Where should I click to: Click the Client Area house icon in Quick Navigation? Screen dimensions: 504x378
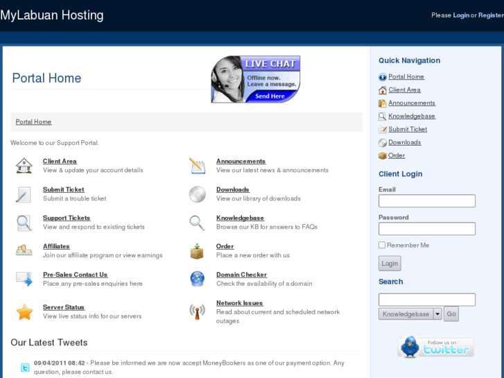tap(383, 90)
